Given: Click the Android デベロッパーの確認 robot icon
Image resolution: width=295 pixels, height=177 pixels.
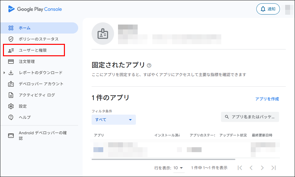Looking at the screenshot, I should (x=11, y=135).
